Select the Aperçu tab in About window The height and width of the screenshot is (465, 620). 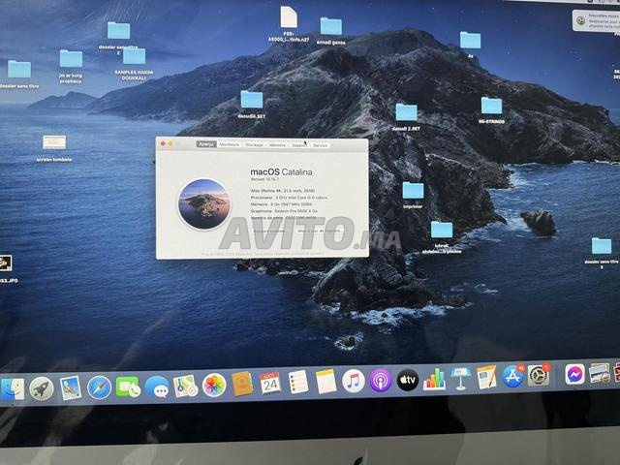206,144
